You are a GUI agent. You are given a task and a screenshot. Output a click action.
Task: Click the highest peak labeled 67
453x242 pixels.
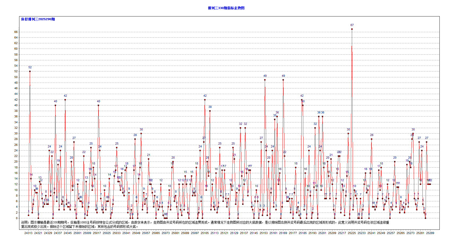point(352,29)
